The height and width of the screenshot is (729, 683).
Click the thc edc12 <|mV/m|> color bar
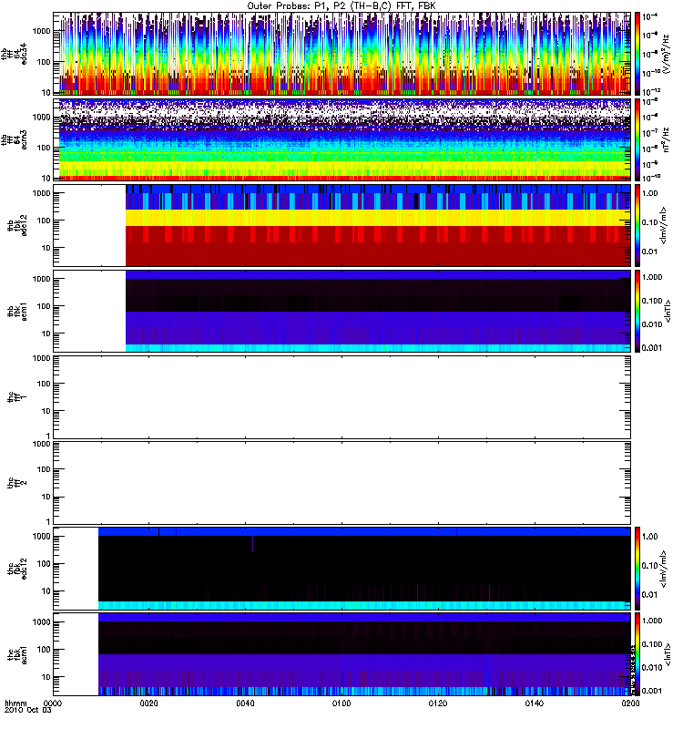click(x=637, y=568)
